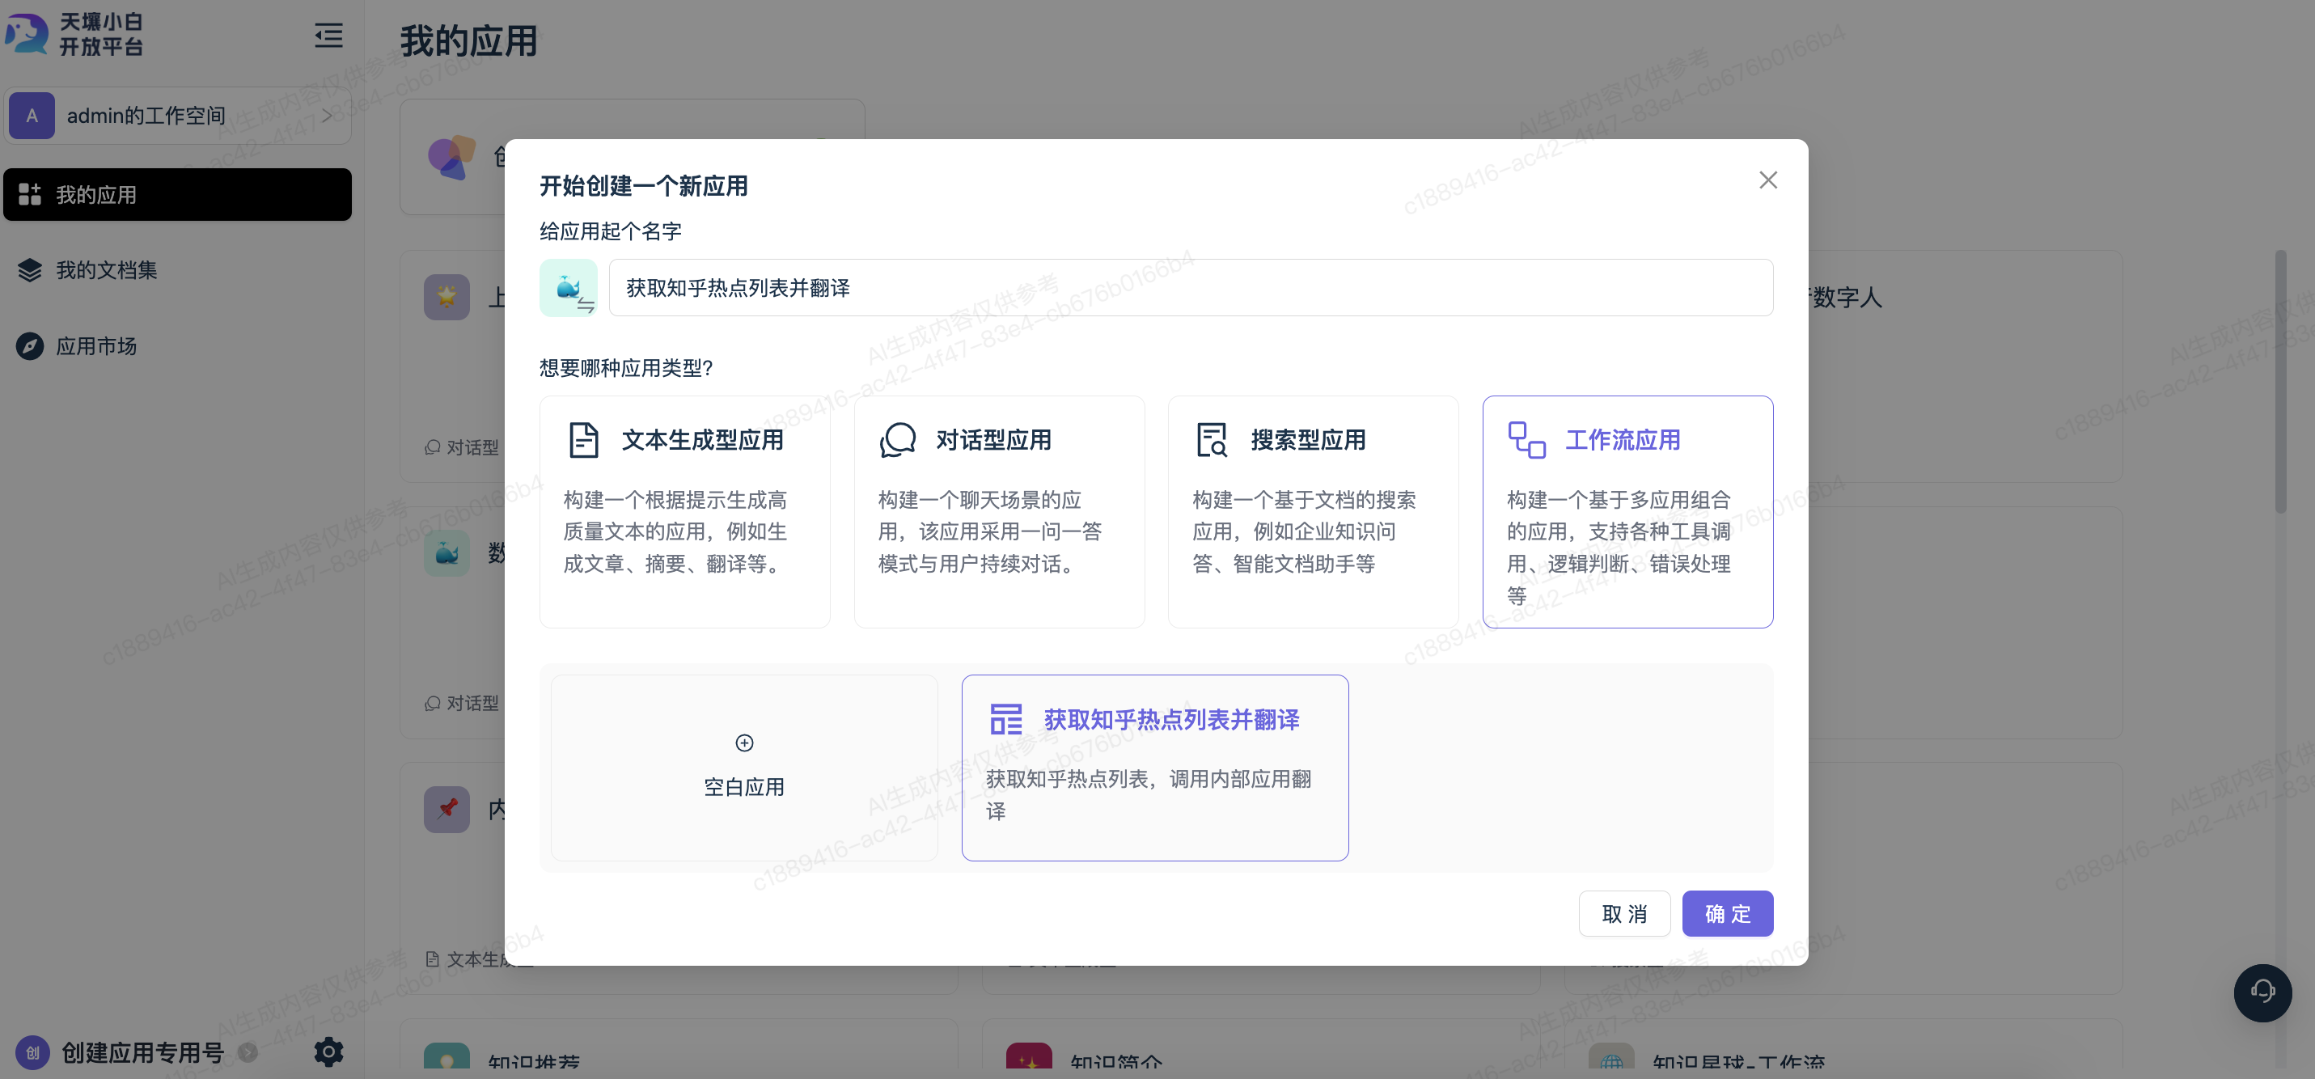Click the app avatar icon beside name field
The image size is (2315, 1079).
[568, 287]
